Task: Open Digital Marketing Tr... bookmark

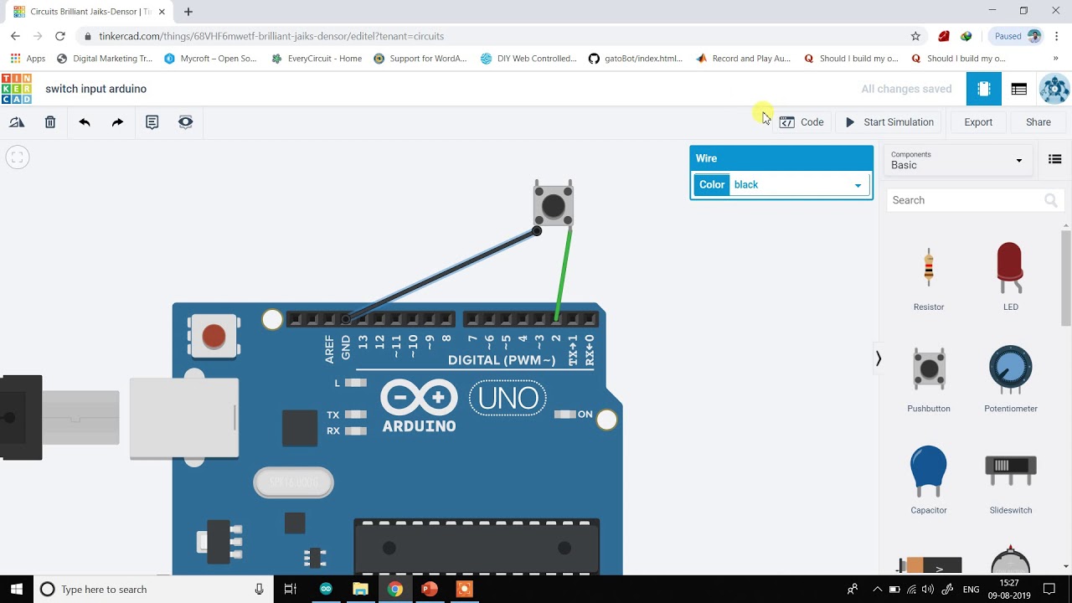Action: (x=104, y=59)
